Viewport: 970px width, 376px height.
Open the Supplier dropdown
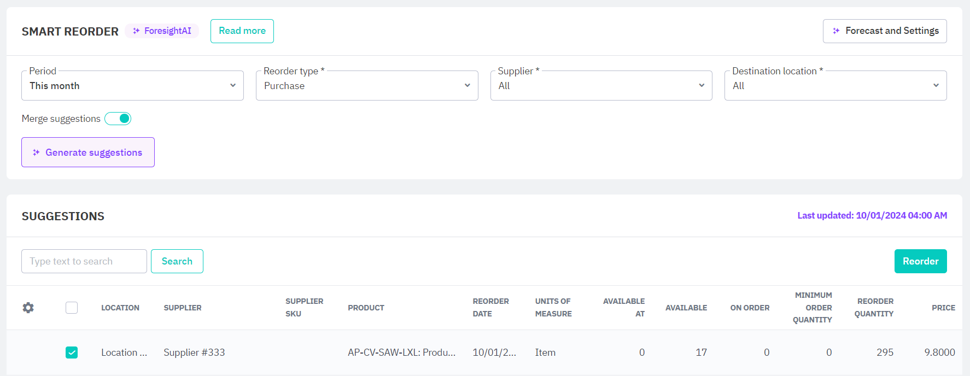click(601, 86)
